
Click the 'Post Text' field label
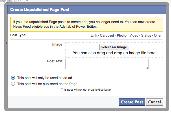click(x=55, y=61)
